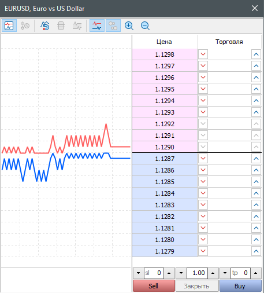Decrease the take profit value arrow
Screen dimensions: 264x293
[x=225, y=273]
